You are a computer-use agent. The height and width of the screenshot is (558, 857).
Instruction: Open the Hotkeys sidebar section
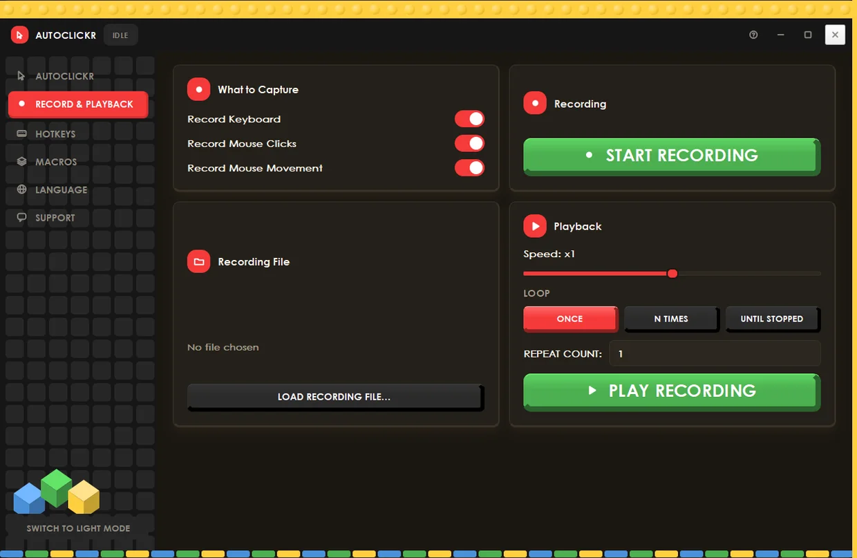77,133
